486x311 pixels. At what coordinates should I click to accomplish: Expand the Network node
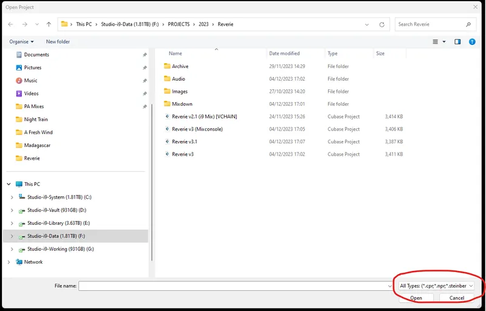tap(9, 262)
